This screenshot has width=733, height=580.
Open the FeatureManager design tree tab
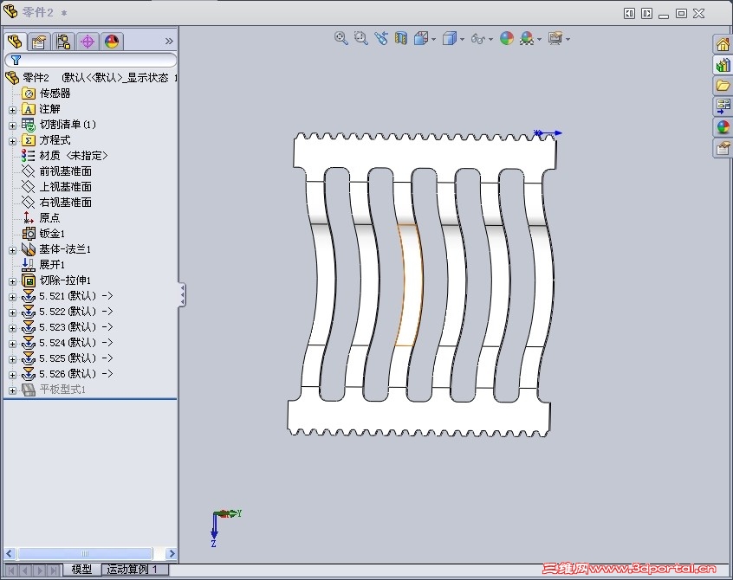(15, 42)
